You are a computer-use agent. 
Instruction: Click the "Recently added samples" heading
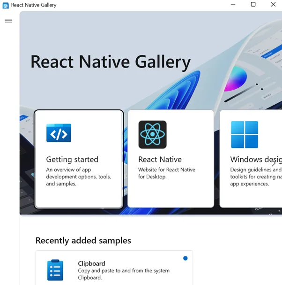pyautogui.click(x=83, y=240)
